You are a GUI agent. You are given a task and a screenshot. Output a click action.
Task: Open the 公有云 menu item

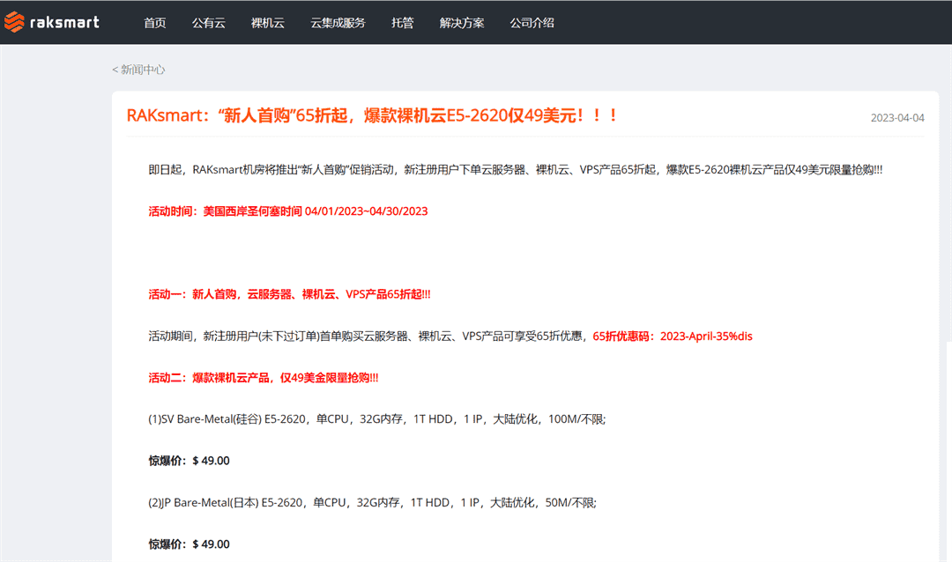click(208, 23)
